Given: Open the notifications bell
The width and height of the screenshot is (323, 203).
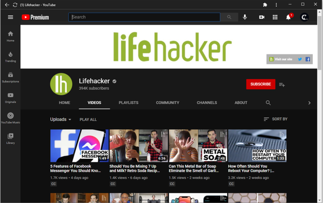Looking at the screenshot, I should coord(289,17).
